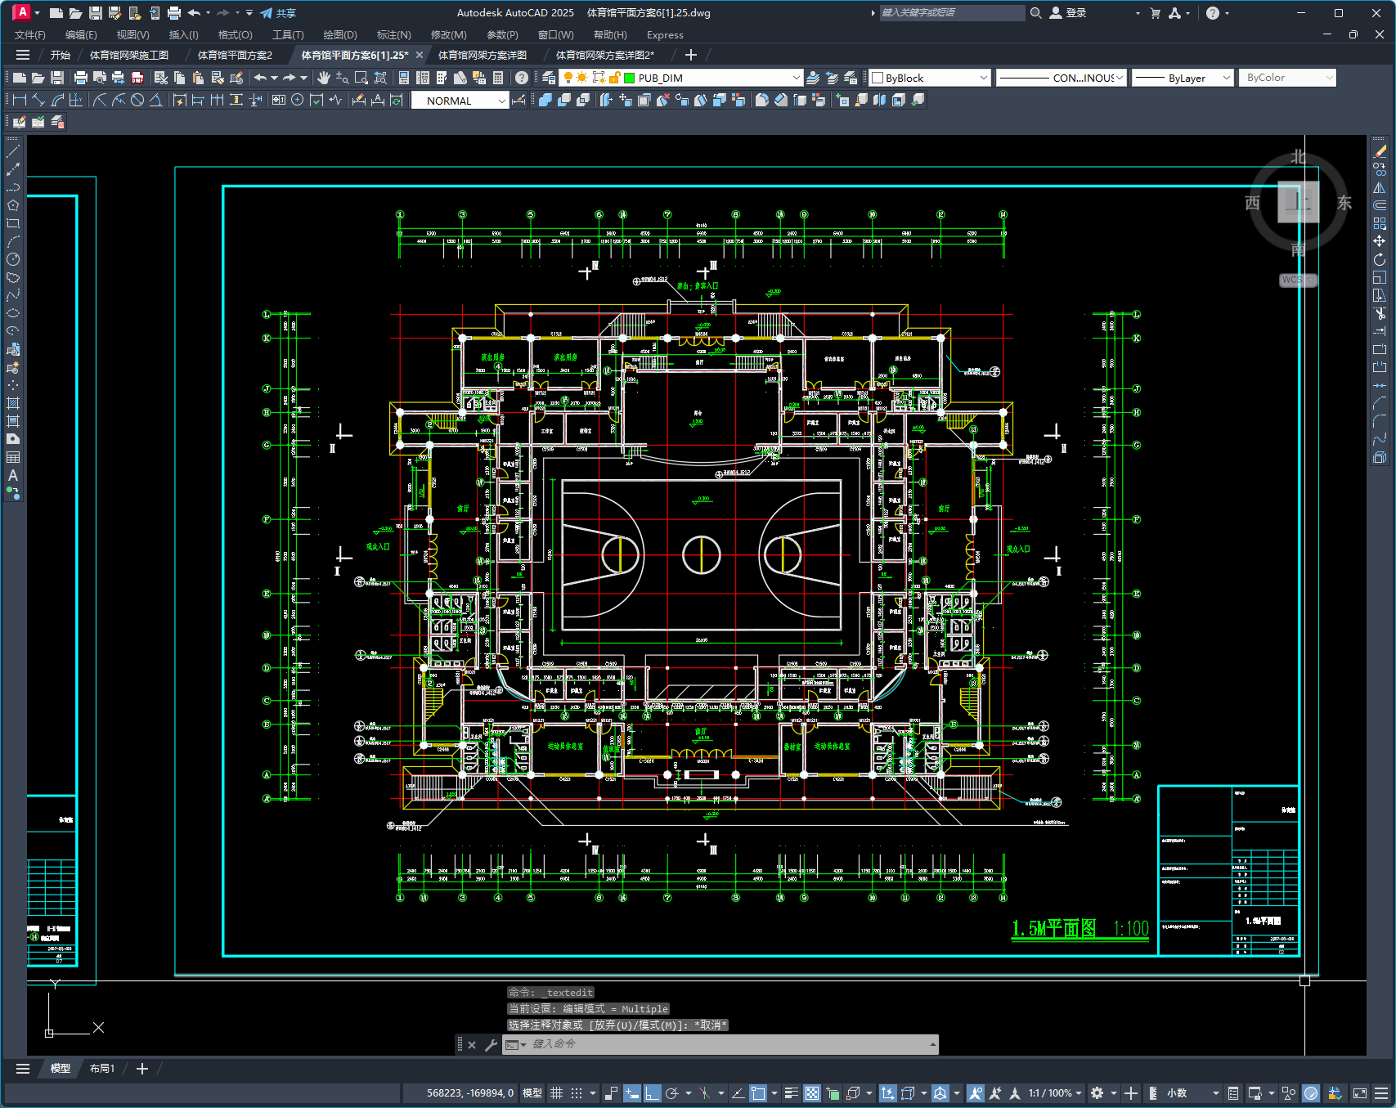Click the Pan hand tool
The image size is (1396, 1108).
324,78
